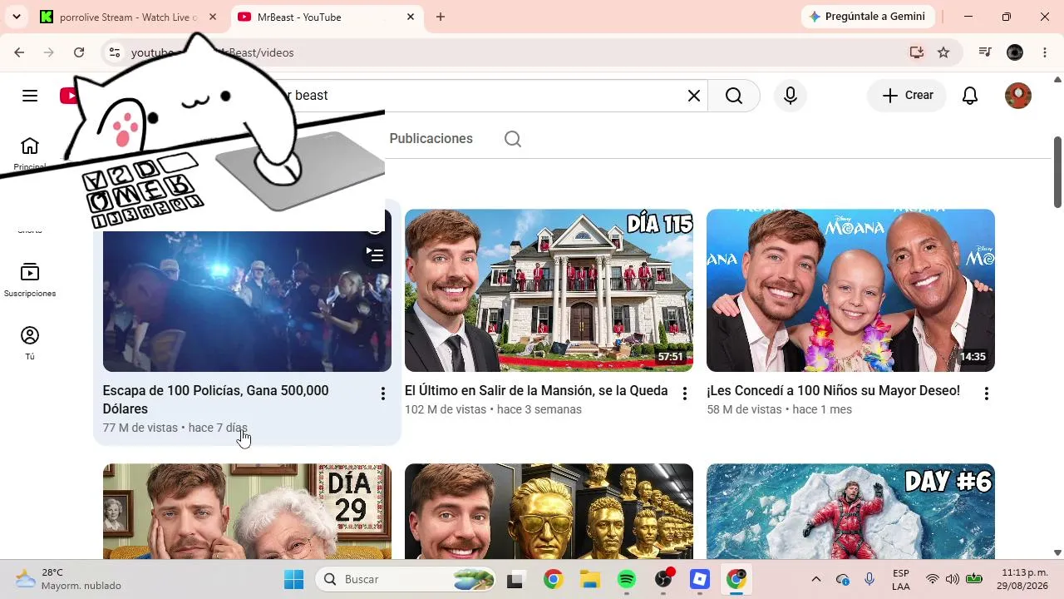1064x599 pixels.
Task: Select the MrBeast - YouTube tab
Action: [x=326, y=17]
